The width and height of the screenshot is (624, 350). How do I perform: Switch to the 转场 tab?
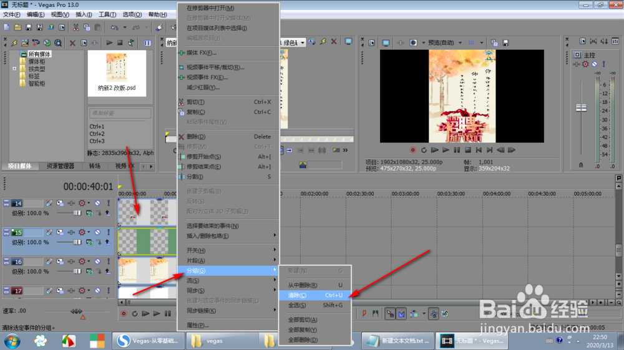point(95,166)
